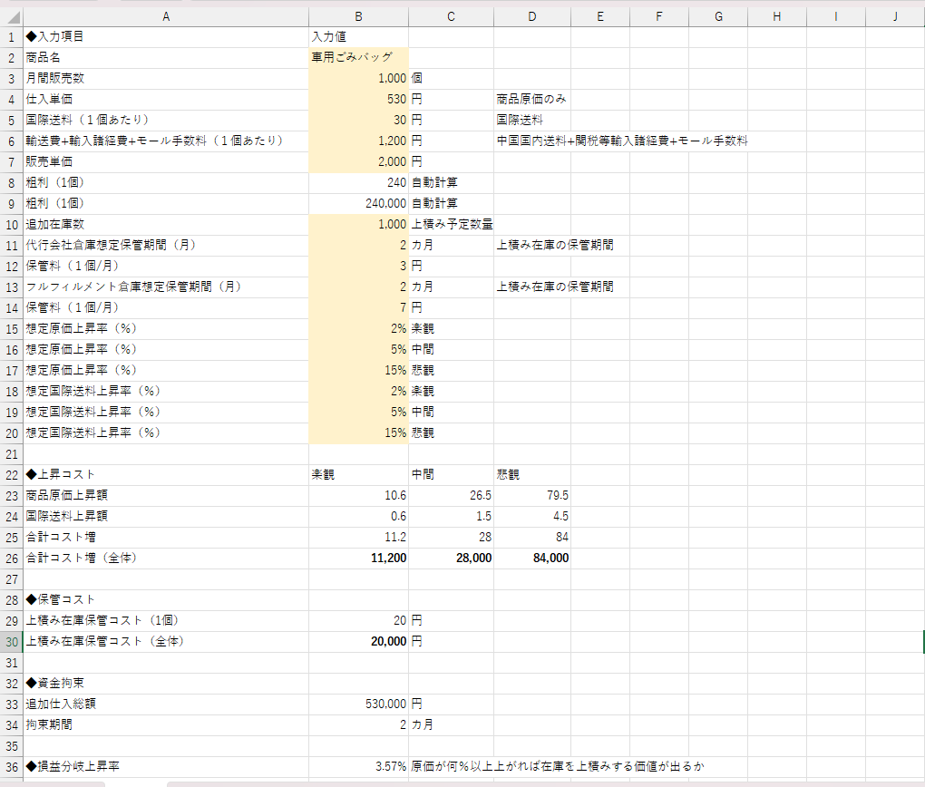
Task: Click the select-all corner of the grid
Action: pos(11,16)
